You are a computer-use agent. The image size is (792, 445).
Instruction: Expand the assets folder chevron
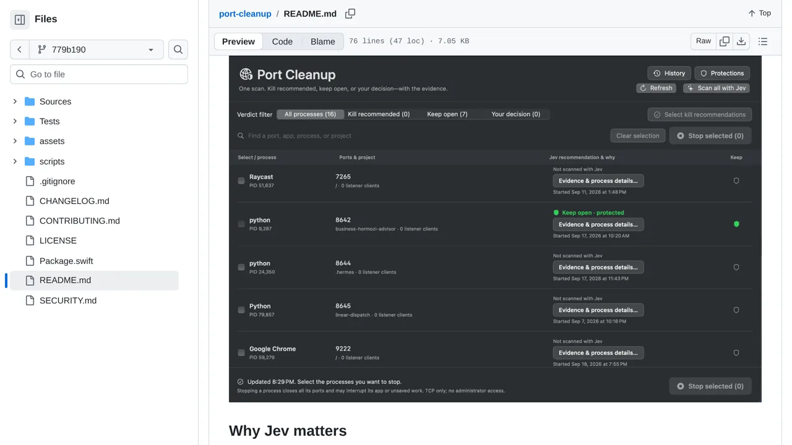point(15,141)
